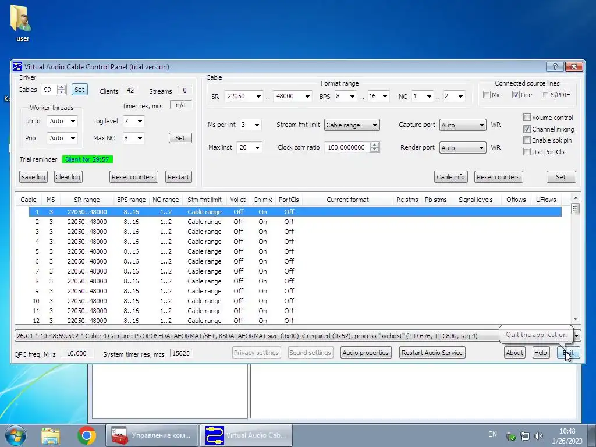The image size is (596, 447).
Task: Launch File Explorer from the taskbar
Action: pos(51,435)
